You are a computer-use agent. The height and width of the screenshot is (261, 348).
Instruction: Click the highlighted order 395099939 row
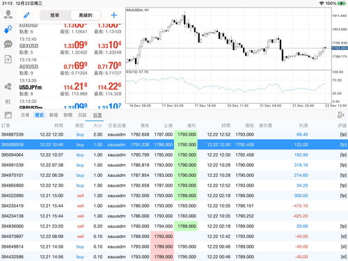(174, 145)
